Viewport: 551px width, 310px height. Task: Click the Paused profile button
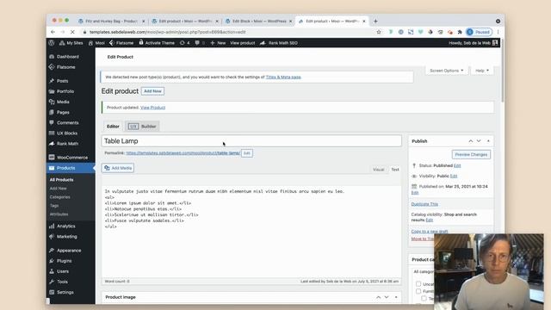coord(479,32)
